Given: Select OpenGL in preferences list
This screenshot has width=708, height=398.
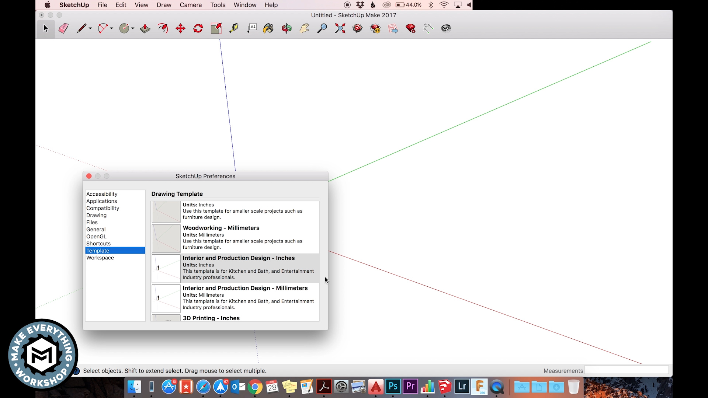Looking at the screenshot, I should pyautogui.click(x=115, y=237).
